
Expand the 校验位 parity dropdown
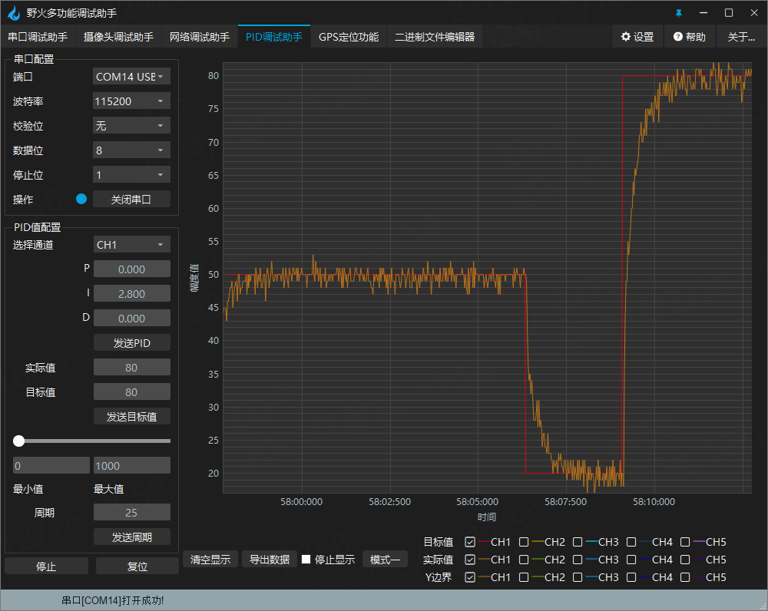(x=131, y=125)
